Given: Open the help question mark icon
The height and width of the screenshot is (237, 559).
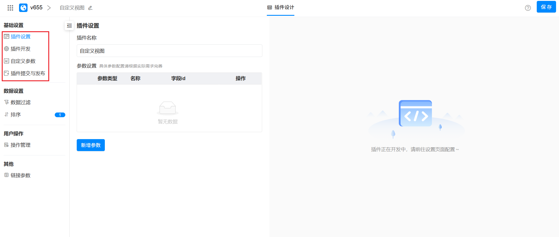Looking at the screenshot, I should tap(528, 8).
